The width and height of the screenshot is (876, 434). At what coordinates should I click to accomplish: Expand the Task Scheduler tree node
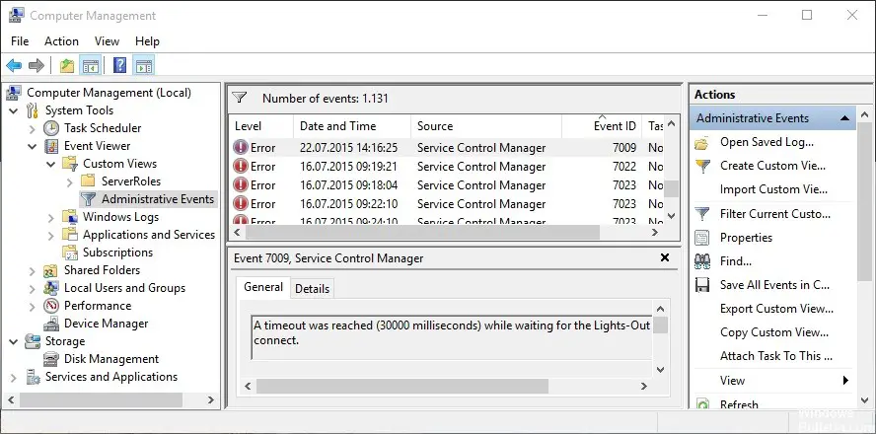tap(32, 128)
